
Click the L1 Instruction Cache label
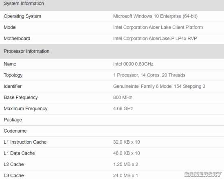click(25, 142)
